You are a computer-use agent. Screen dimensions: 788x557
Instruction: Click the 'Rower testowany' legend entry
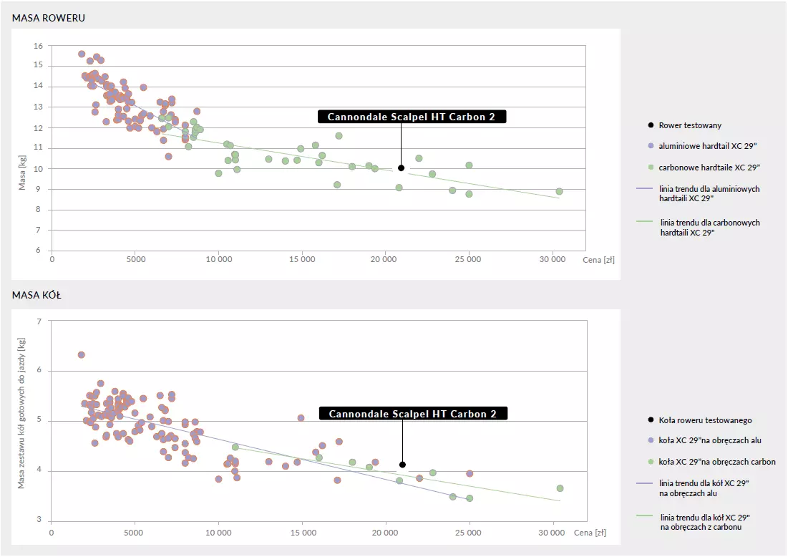(x=690, y=125)
